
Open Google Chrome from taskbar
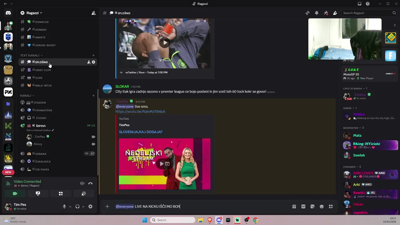(256, 220)
